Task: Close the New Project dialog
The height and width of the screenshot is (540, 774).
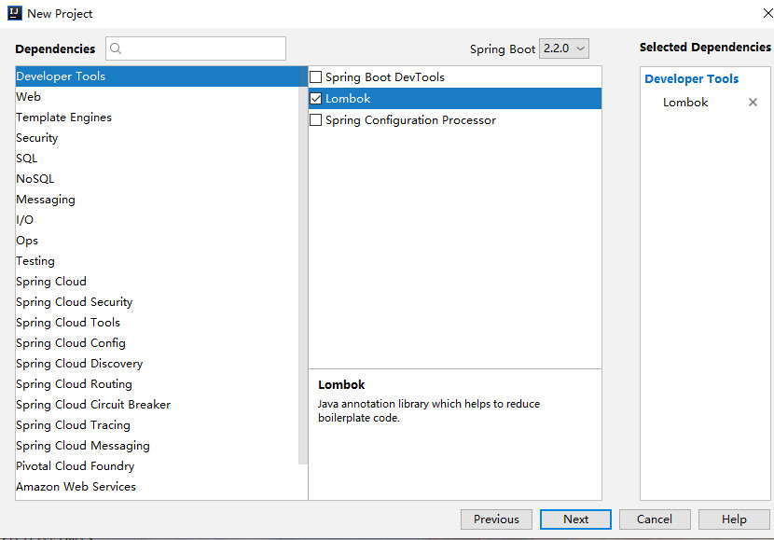Action: (x=768, y=13)
